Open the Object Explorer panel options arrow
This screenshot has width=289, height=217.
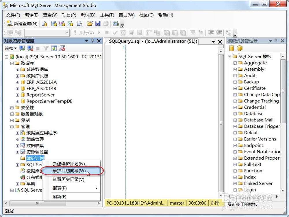(87, 41)
